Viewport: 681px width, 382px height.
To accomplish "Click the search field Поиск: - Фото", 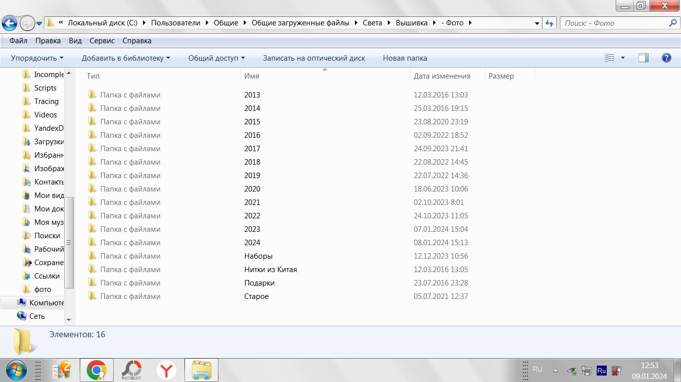I will tap(613, 23).
